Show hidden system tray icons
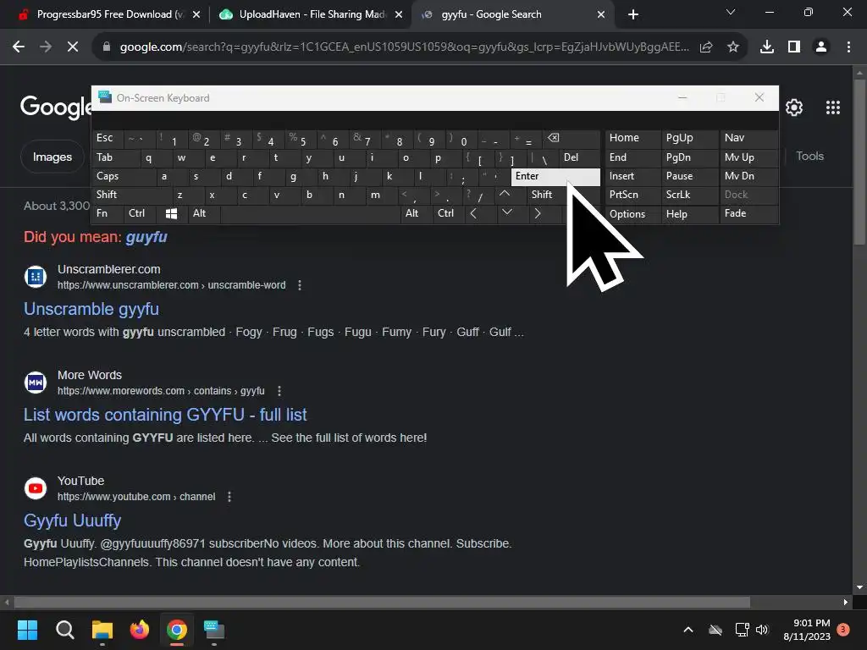The height and width of the screenshot is (650, 867). (688, 630)
